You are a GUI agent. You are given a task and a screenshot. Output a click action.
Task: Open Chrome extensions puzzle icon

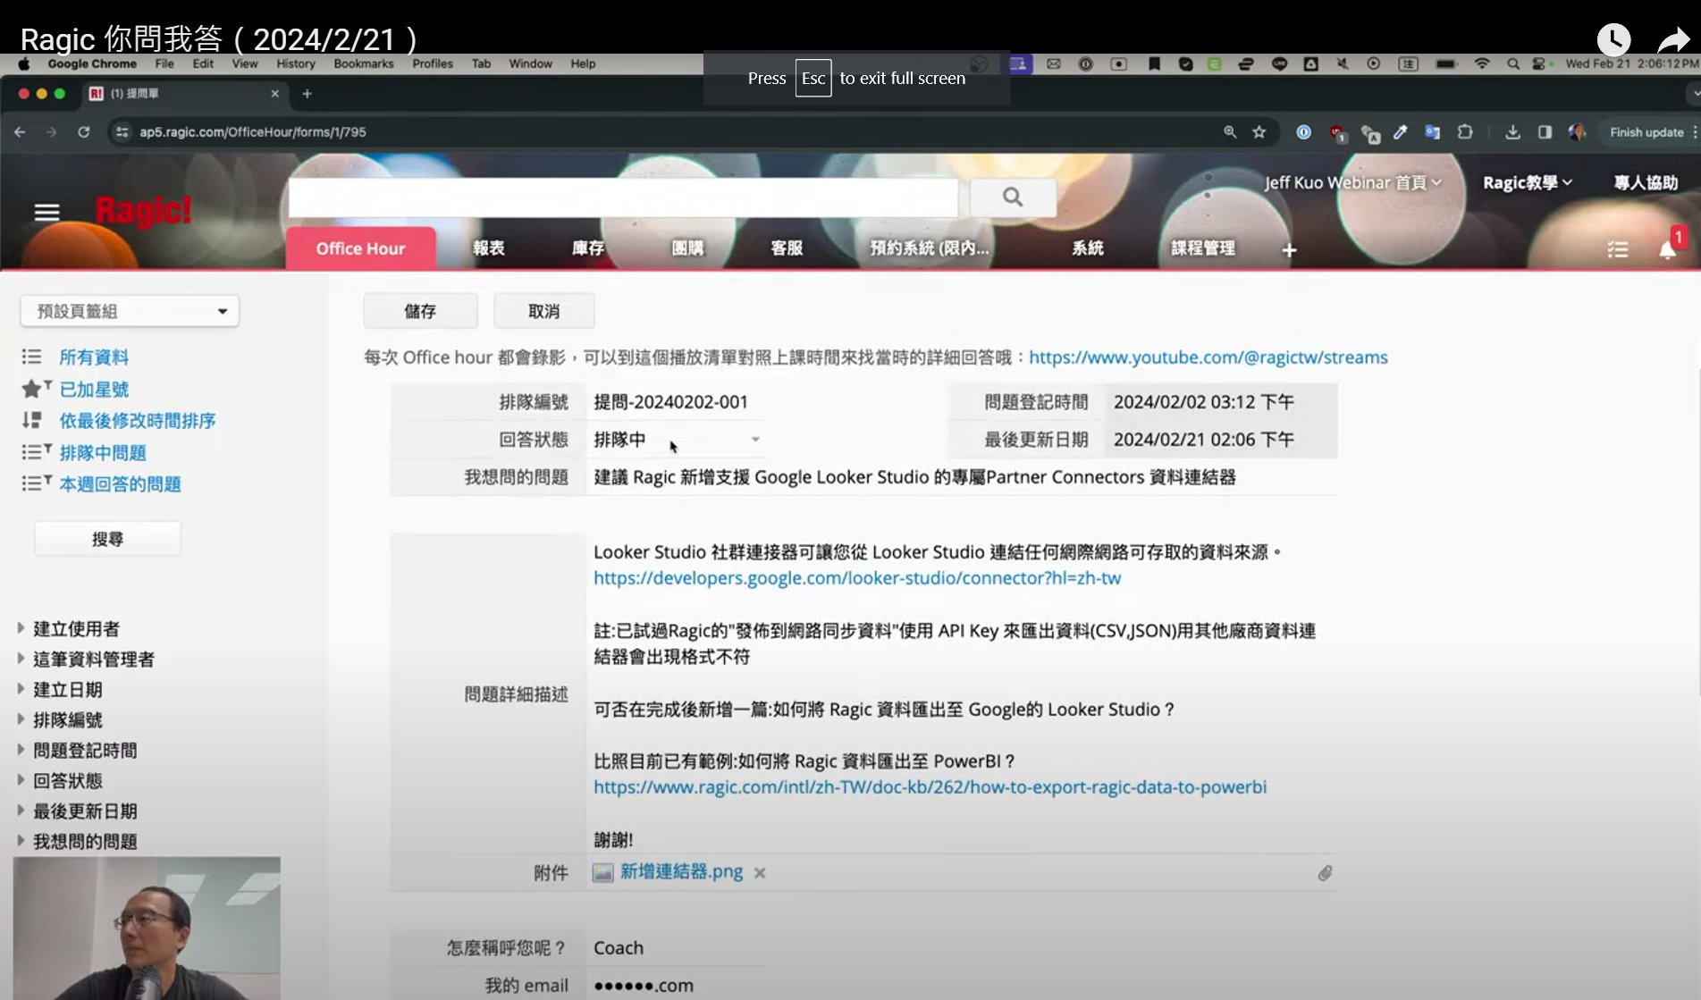pyautogui.click(x=1465, y=132)
